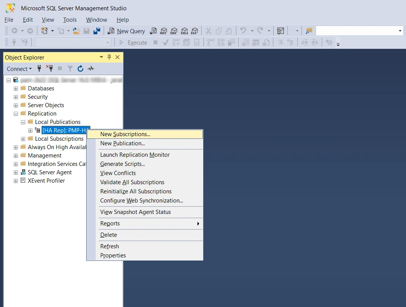Image resolution: width=406 pixels, height=307 pixels.
Task: Expand the Local Subscriptions folder
Action: pos(23,139)
